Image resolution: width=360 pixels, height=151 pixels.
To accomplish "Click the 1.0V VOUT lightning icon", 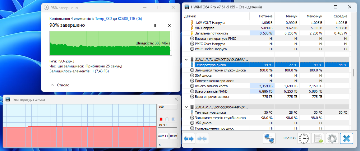I will click(192, 22).
